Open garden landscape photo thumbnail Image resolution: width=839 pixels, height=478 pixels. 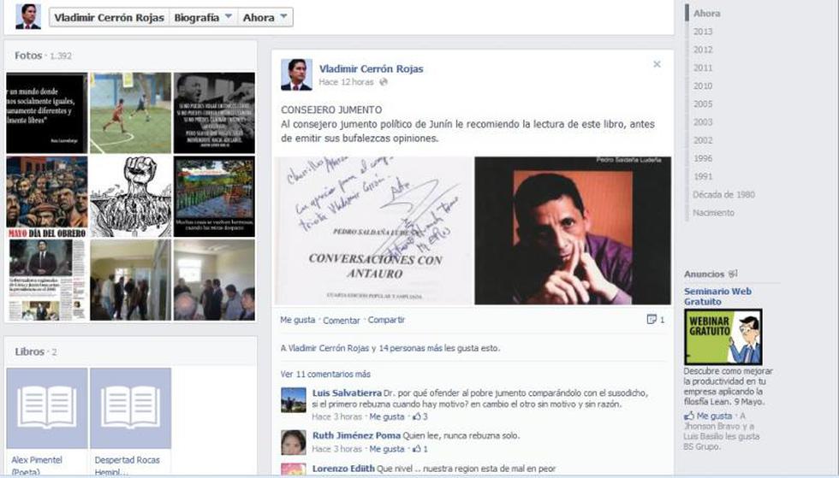point(214,197)
